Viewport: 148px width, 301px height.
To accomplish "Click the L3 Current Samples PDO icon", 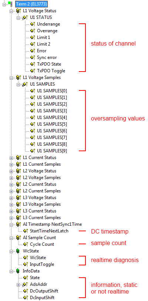I will [x=18, y=218].
